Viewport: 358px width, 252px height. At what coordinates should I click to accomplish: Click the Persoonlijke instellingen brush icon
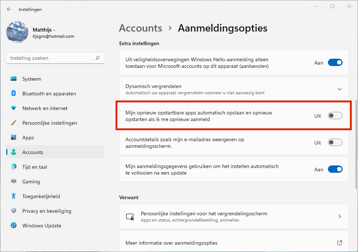[x=14, y=123]
